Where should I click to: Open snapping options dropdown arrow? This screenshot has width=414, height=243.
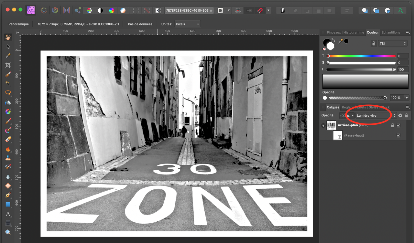[x=268, y=10]
